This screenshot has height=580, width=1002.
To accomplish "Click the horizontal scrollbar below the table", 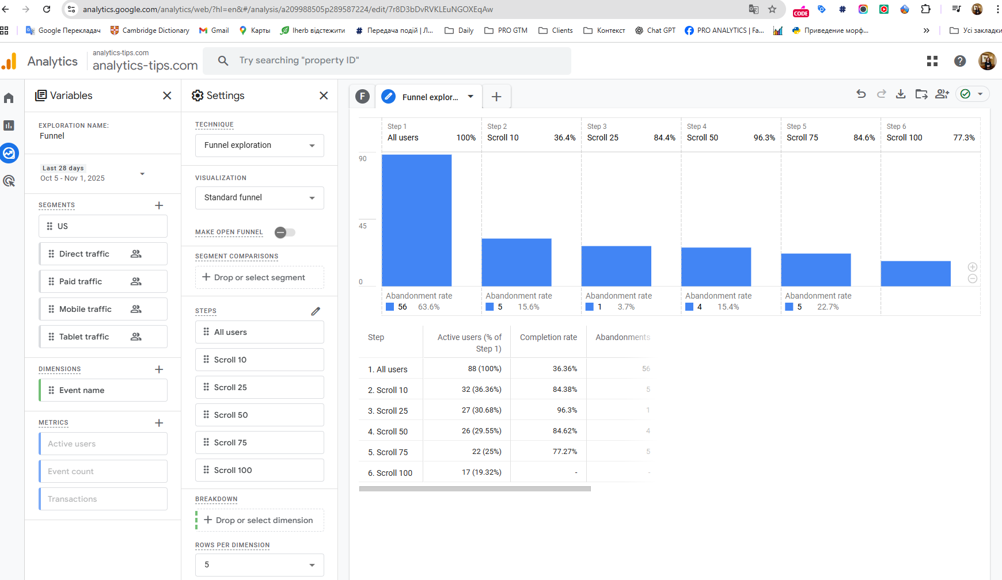I will (x=475, y=489).
